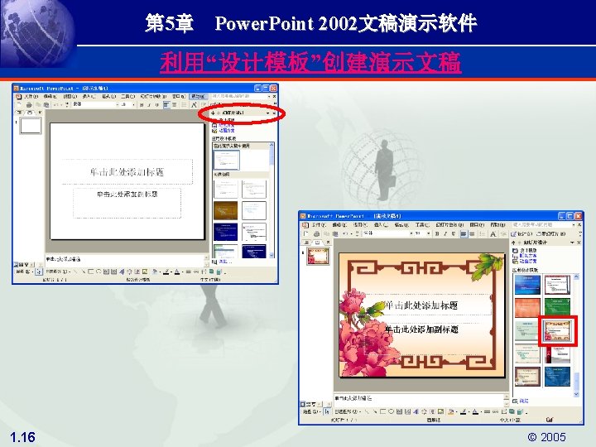Viewport: 596px width, 447px height.
Task: Click Insert Picture icon in floral-template drawing toolbar
Action: pyautogui.click(x=440, y=411)
